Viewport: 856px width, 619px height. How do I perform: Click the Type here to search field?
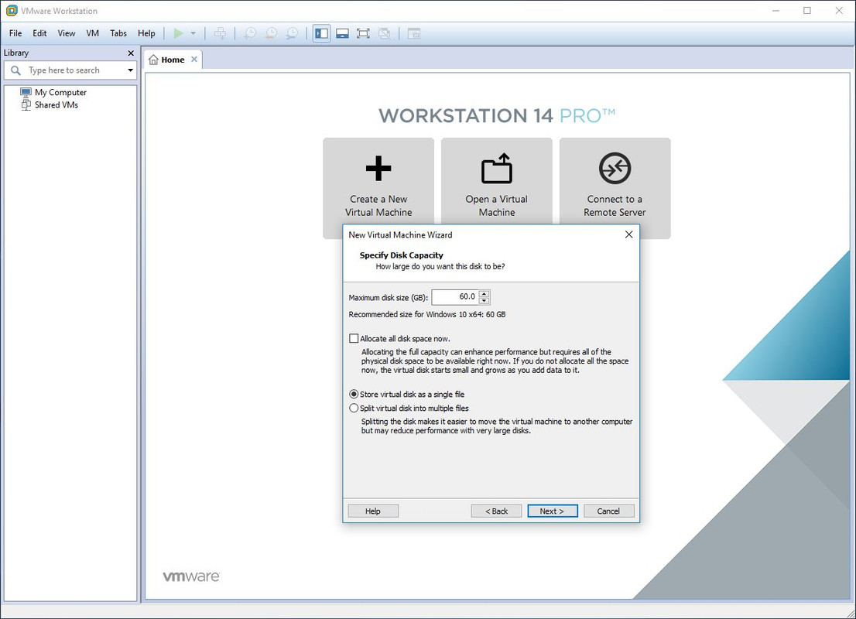[x=71, y=70]
